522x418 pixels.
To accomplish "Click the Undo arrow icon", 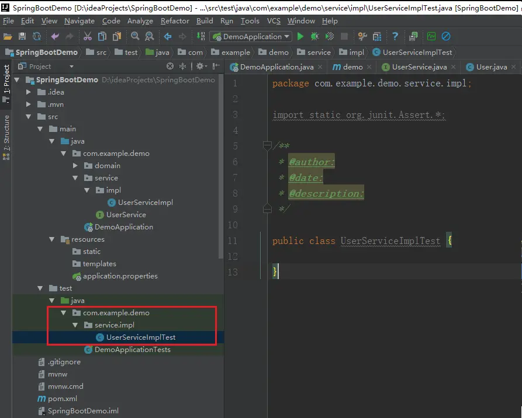I will 55,36.
